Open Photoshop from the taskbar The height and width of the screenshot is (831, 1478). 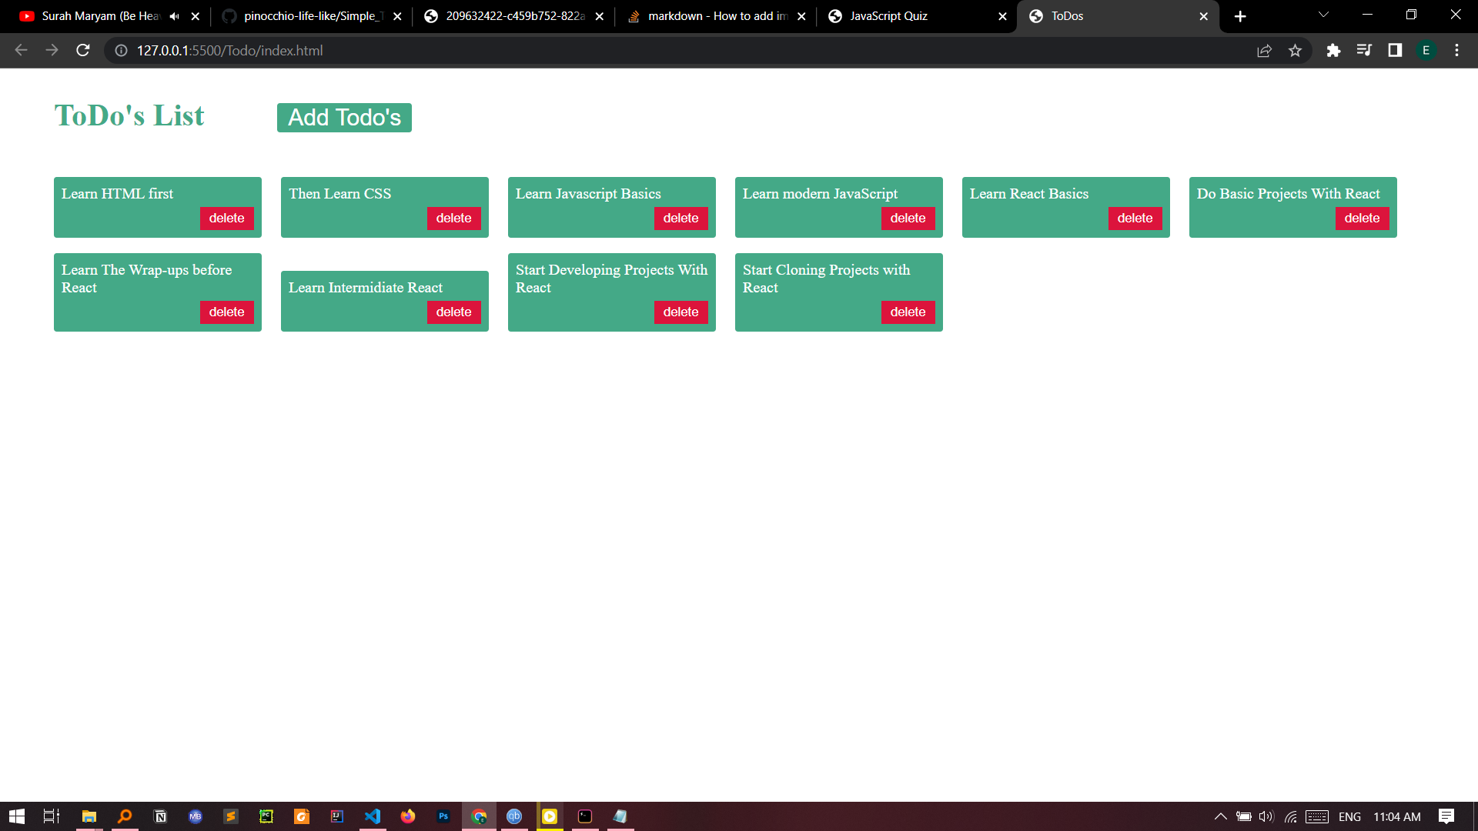click(443, 816)
